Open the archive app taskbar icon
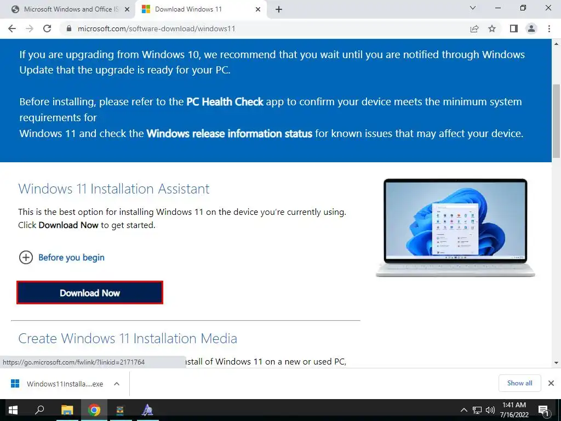The width and height of the screenshot is (561, 421). pyautogui.click(x=120, y=410)
